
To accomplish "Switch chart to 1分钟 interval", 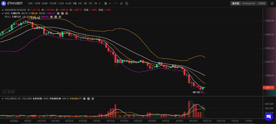I will pyautogui.click(x=37, y=3).
